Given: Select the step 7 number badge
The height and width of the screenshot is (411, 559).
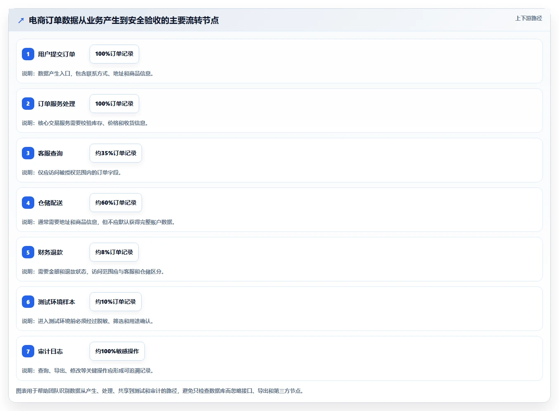Looking at the screenshot, I should [28, 351].
